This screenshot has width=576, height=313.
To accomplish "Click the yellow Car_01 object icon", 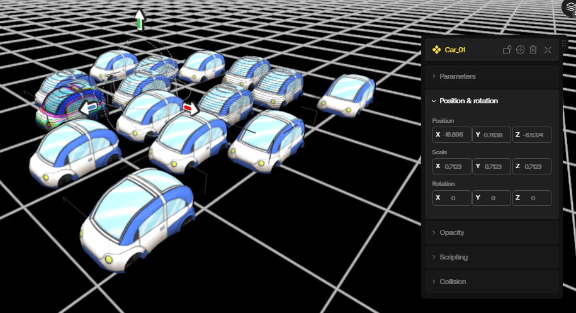I will [x=436, y=50].
